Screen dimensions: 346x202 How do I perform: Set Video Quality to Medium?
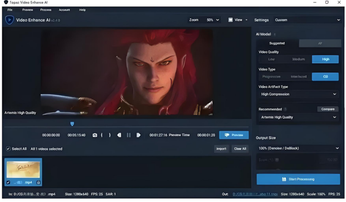click(x=299, y=59)
